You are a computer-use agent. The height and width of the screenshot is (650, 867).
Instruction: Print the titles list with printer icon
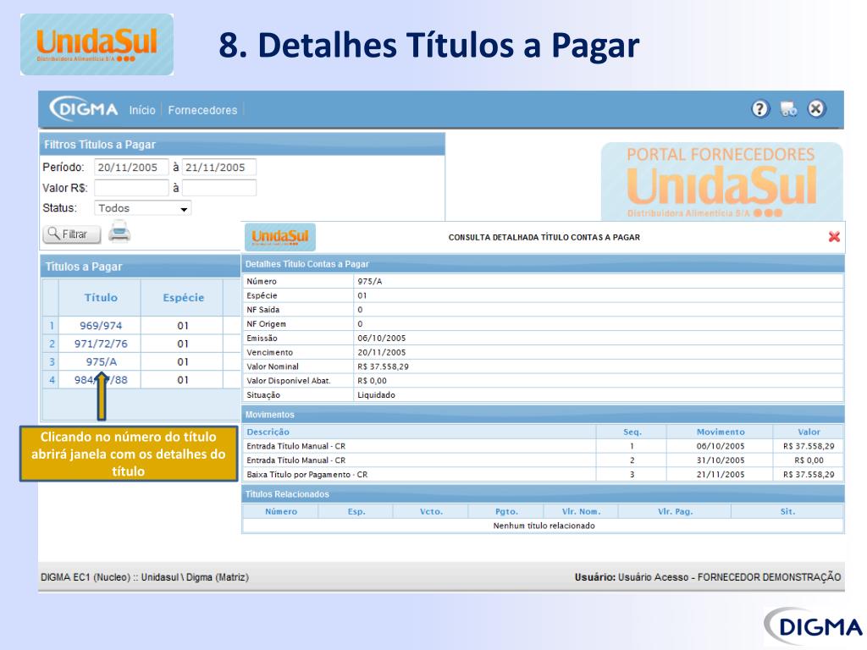119,232
